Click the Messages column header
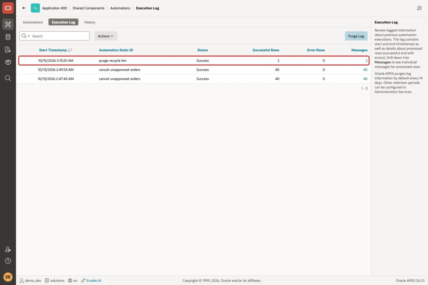The height and width of the screenshot is (285, 428). coord(359,50)
